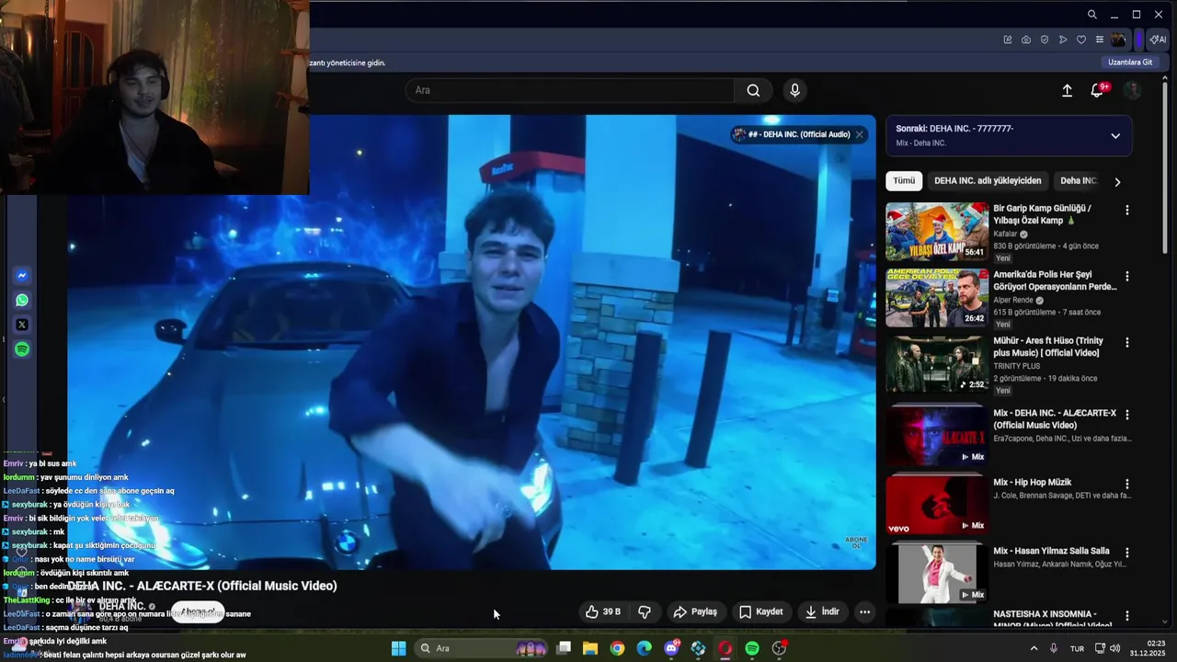The height and width of the screenshot is (662, 1177).
Task: Launch Google Chrome from taskbar
Action: [x=617, y=648]
